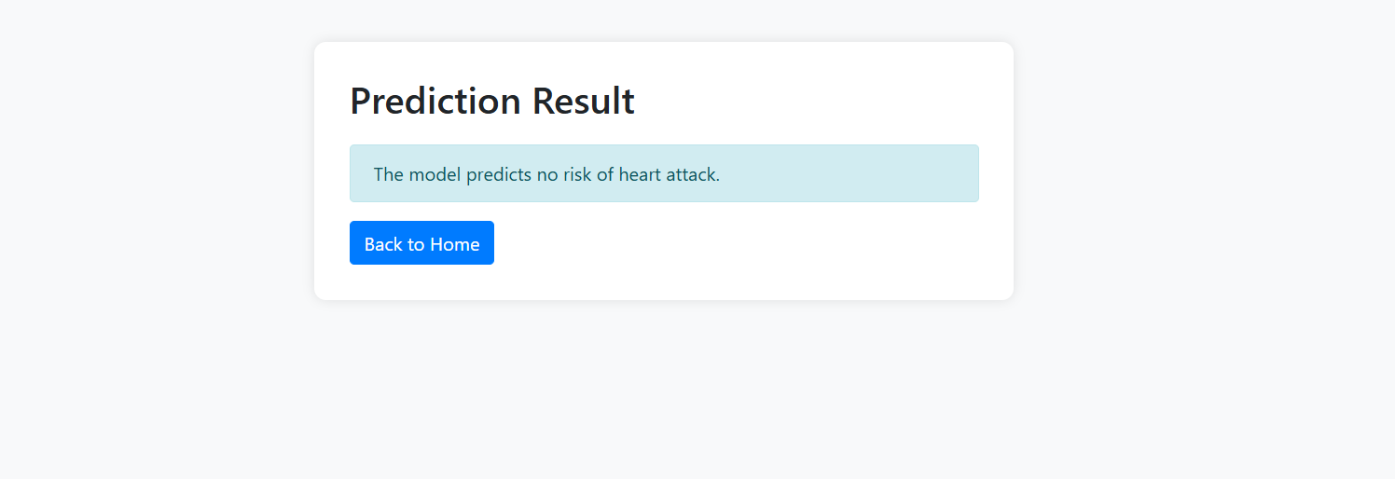This screenshot has height=479, width=1395.
Task: Click white card space right of the heading
Action: (821, 101)
